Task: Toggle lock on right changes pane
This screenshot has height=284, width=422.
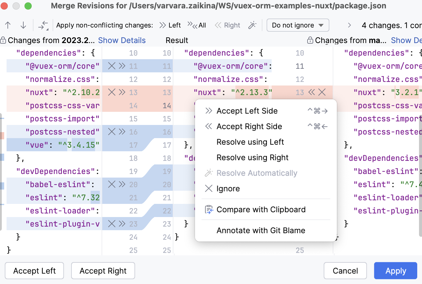Action: point(310,40)
